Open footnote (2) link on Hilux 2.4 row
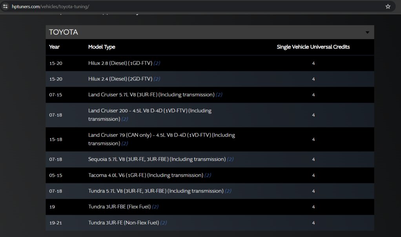Screen dimensions: 401x237 click(157, 79)
